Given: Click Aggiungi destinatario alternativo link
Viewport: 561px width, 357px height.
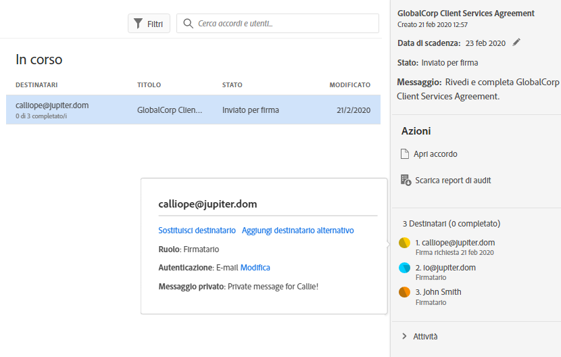Looking at the screenshot, I should (x=297, y=231).
